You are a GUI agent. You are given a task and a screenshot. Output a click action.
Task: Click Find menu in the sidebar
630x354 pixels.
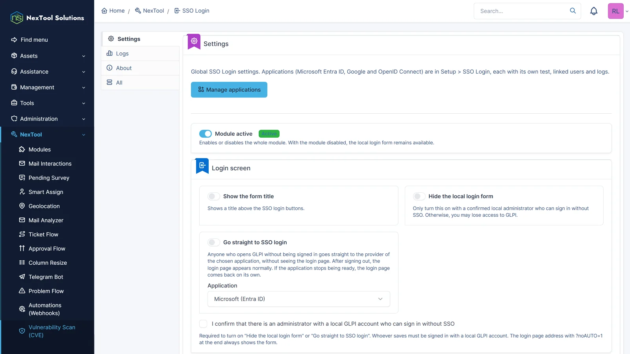(x=30, y=40)
